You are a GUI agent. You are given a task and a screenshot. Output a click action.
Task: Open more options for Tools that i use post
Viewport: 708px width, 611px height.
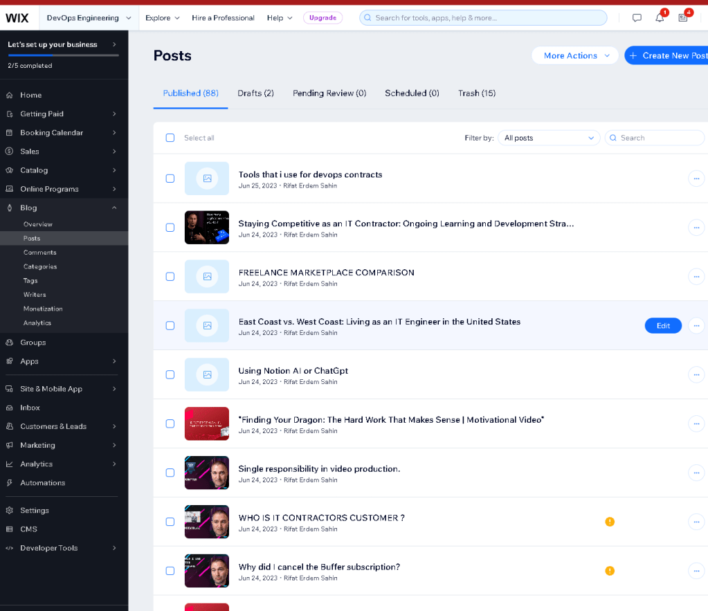pyautogui.click(x=696, y=179)
